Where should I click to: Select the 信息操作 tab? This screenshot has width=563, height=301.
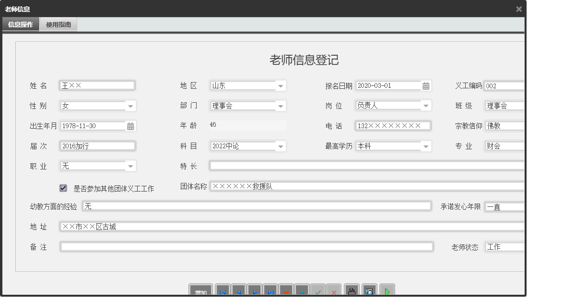point(20,24)
